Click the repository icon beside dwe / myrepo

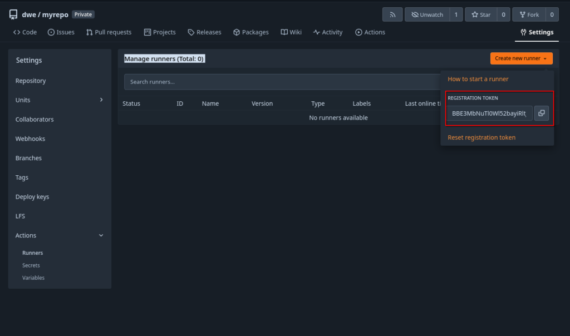pyautogui.click(x=13, y=14)
